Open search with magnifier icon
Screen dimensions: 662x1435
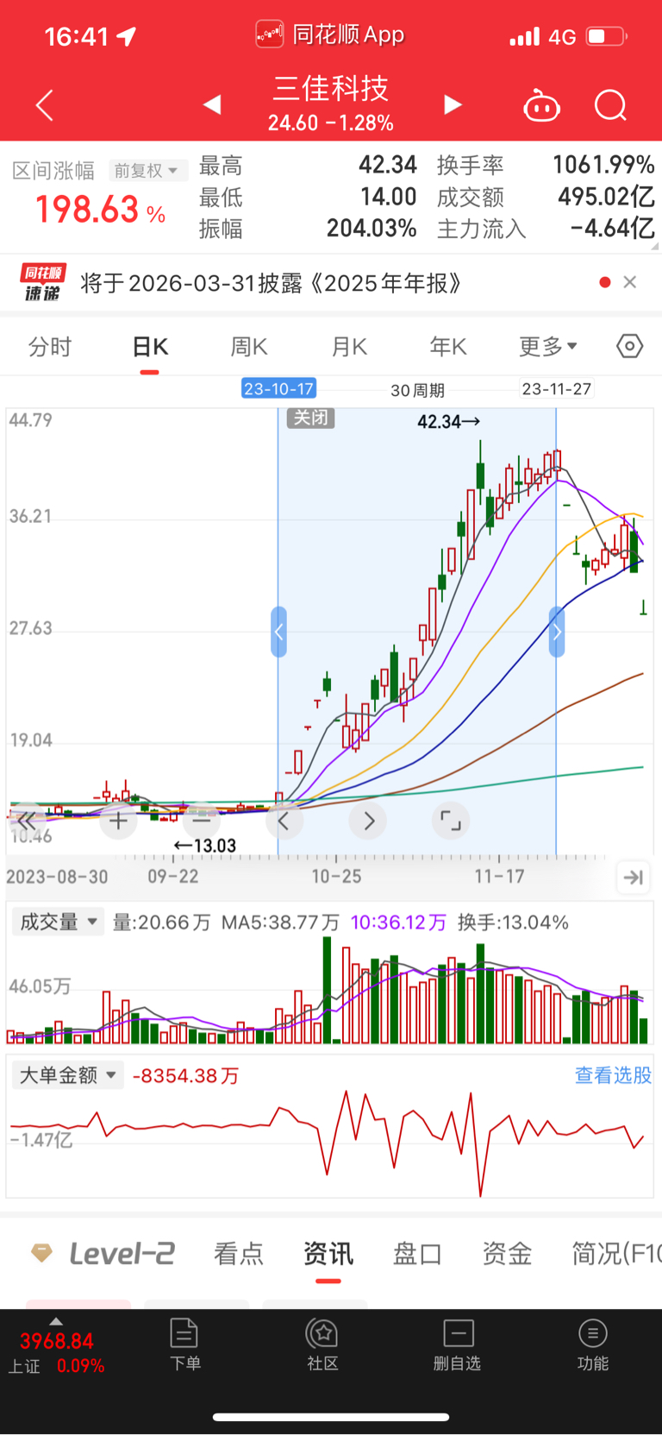[x=610, y=105]
